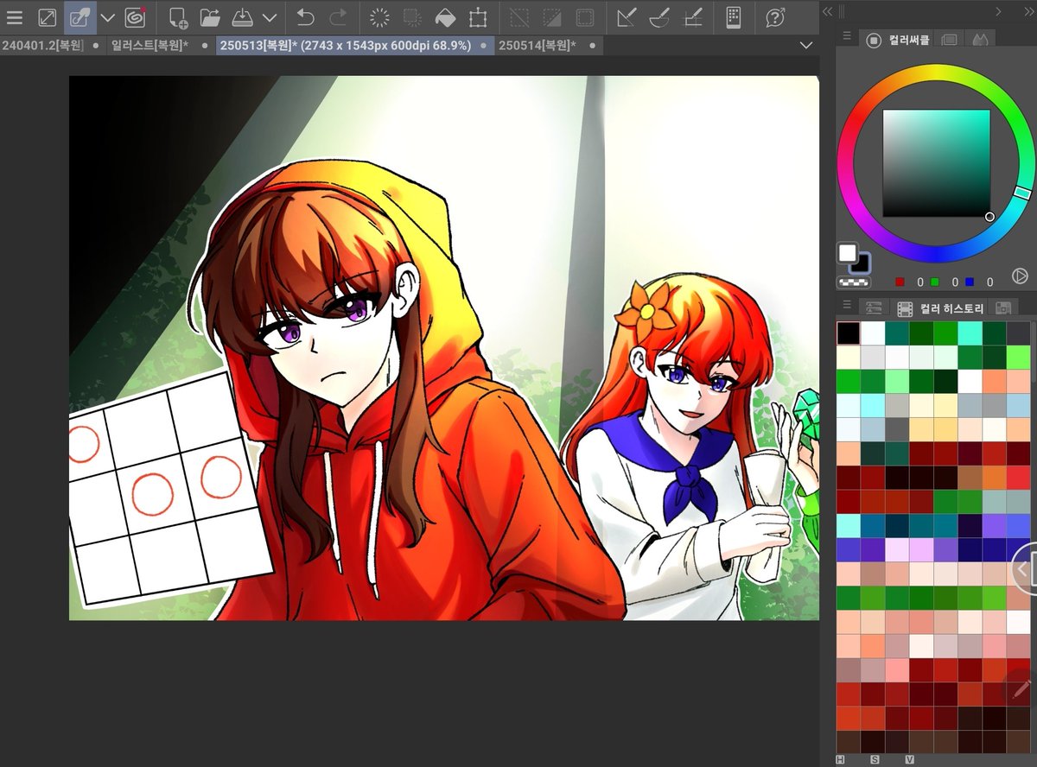Image resolution: width=1037 pixels, height=767 pixels.
Task: Open the color wheel panel menu
Action: point(848,38)
